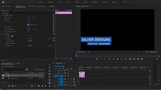This screenshot has width=161, height=90.
Task: Open Blend Mode dropdown
Action: coord(35,41)
